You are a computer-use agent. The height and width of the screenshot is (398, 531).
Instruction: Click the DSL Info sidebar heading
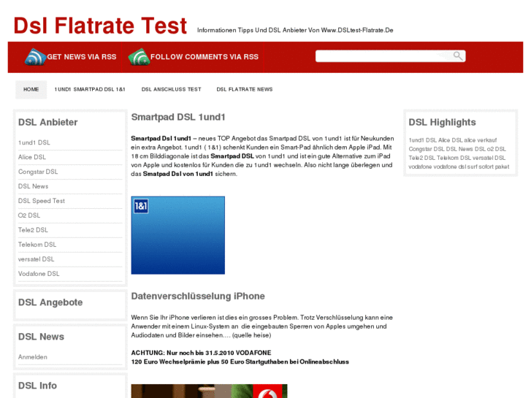[37, 386]
